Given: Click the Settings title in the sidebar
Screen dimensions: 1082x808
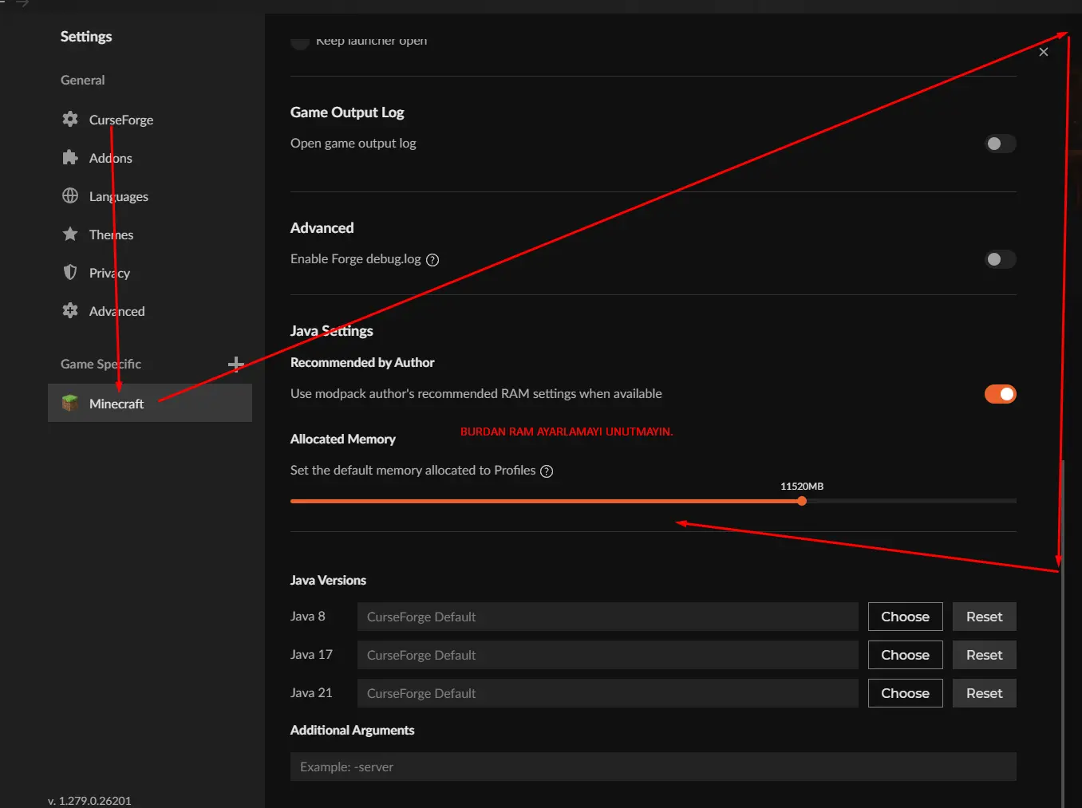Looking at the screenshot, I should (86, 37).
